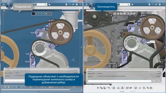Open the tag icon in the left window

[49, 5]
